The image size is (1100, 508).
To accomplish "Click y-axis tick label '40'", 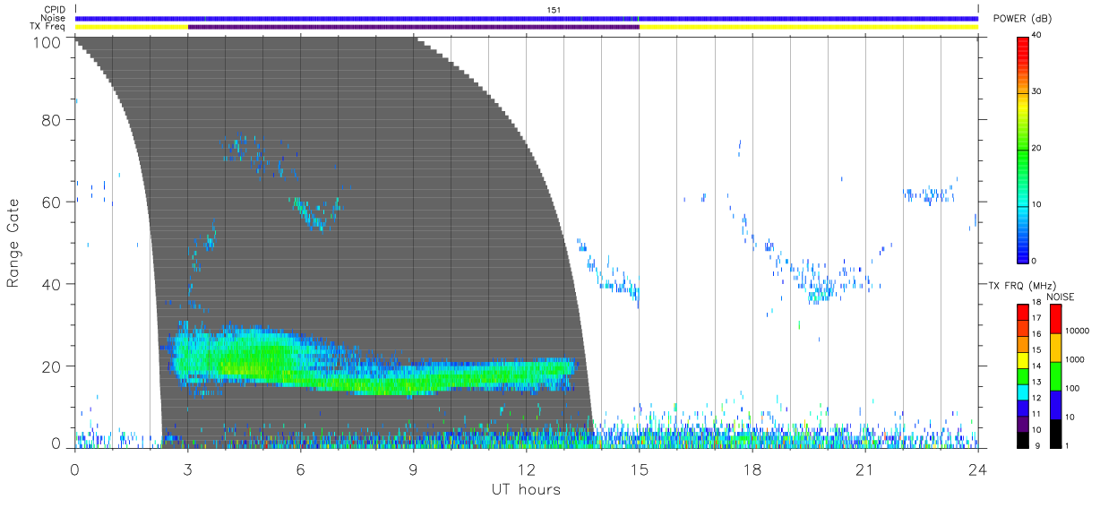I will pos(53,284).
